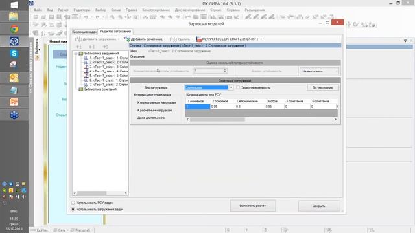Click the Добавить загружение button
Image resolution: width=415 pixels, height=233 pixels.
point(97,39)
